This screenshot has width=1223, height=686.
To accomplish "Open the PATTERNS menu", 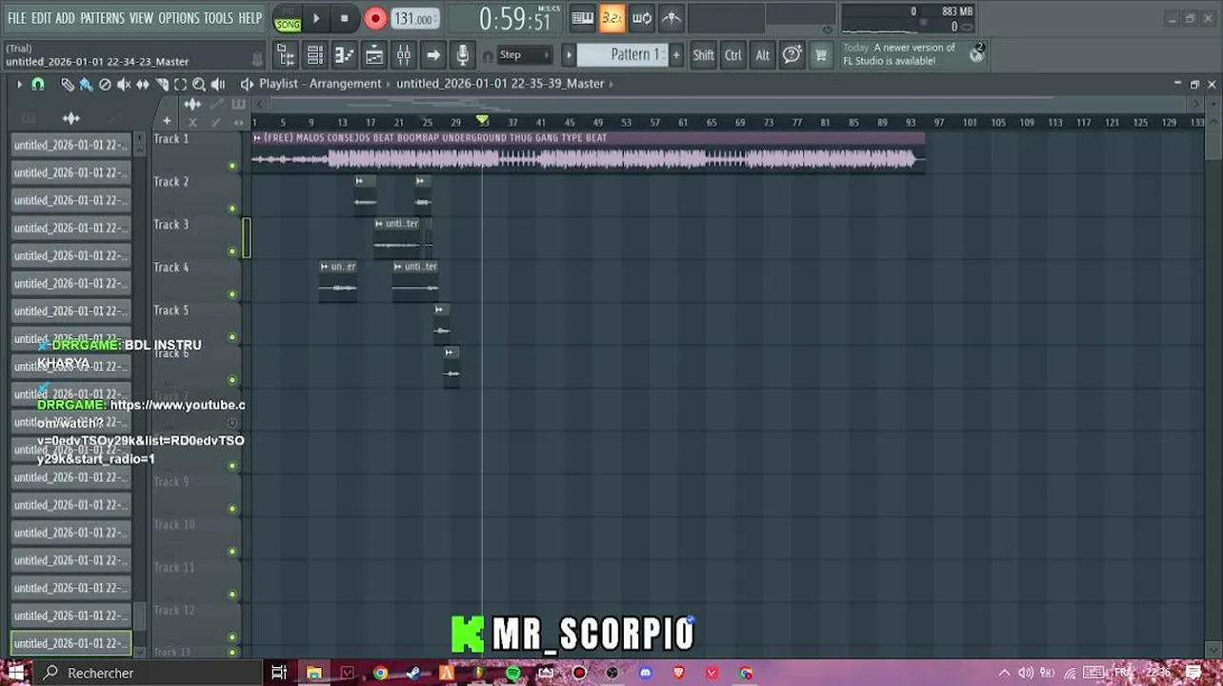I will pos(102,18).
